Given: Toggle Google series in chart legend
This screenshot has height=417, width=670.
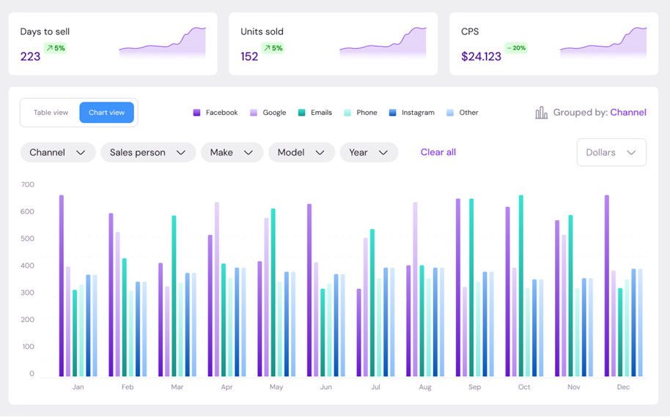Looking at the screenshot, I should click(268, 113).
